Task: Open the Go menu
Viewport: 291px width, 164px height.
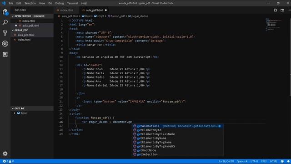Action: click(x=50, y=3)
